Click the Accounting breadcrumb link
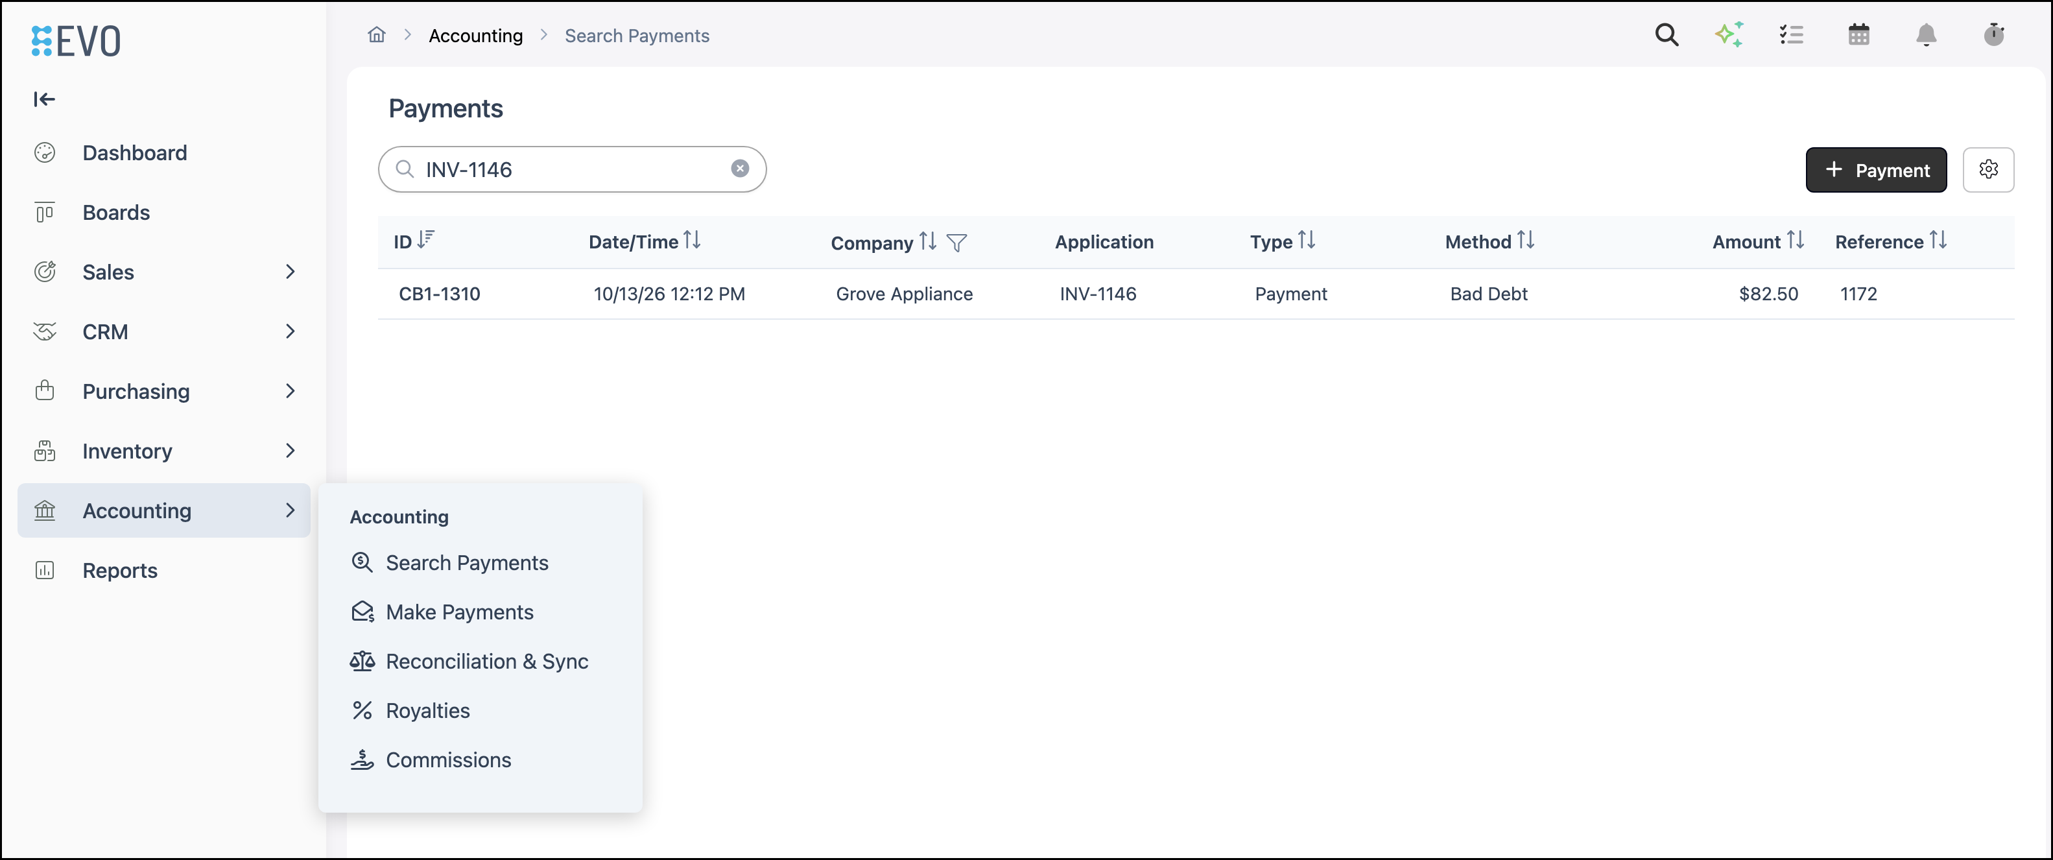 [476, 36]
